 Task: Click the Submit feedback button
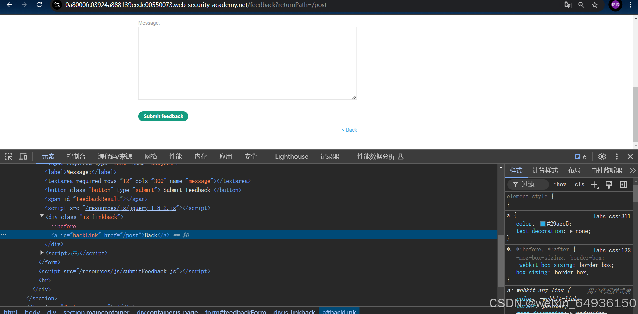click(x=163, y=116)
